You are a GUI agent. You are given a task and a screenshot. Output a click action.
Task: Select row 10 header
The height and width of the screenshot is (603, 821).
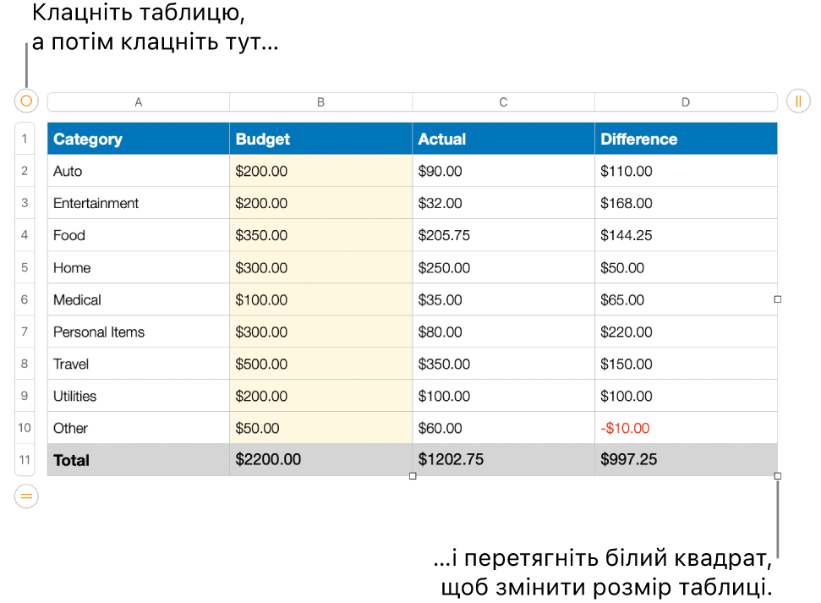(25, 427)
